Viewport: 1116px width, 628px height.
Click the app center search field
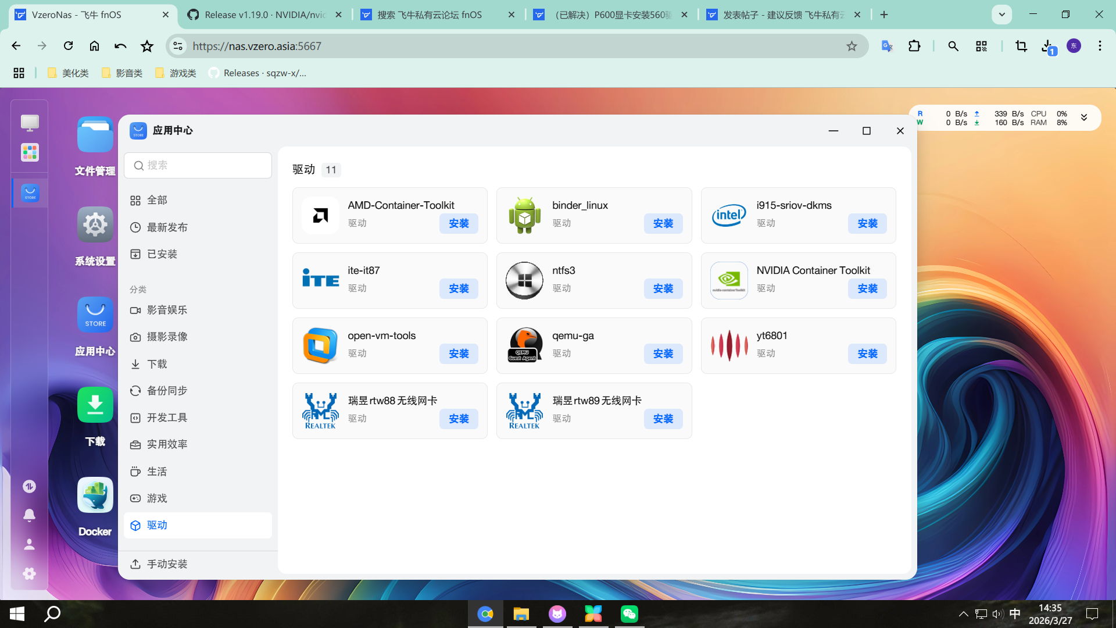click(x=198, y=166)
